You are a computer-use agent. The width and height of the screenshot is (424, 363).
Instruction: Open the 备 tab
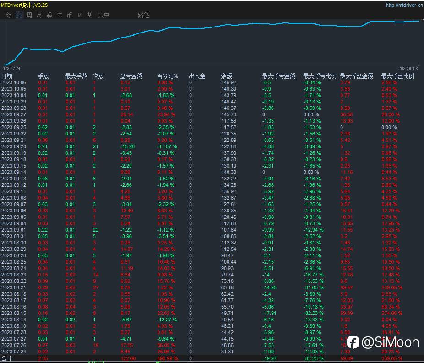(x=89, y=15)
